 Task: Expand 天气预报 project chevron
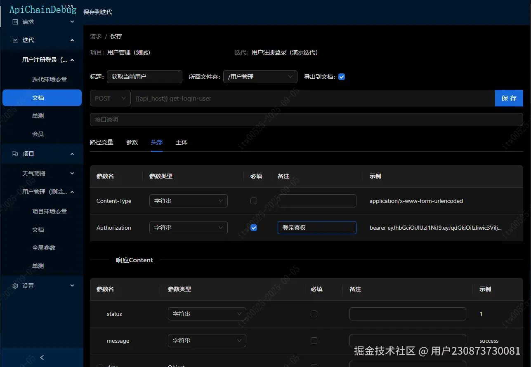(x=72, y=174)
